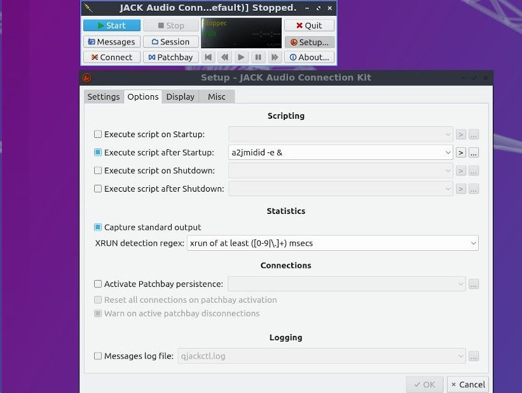The image size is (522, 393).
Task: Browse for Messages log file
Action: click(474, 356)
